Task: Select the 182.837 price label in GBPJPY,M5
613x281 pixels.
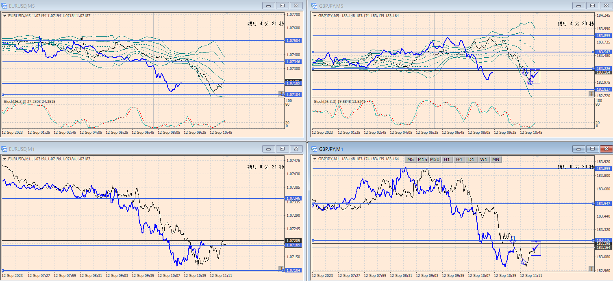Action: [x=604, y=89]
